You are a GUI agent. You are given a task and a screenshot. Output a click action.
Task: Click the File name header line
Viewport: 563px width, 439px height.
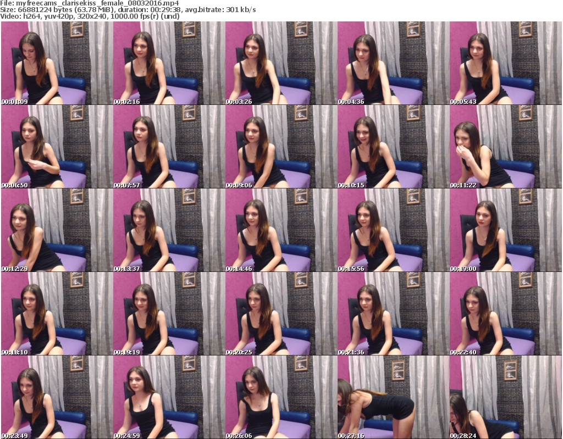[x=90, y=3]
